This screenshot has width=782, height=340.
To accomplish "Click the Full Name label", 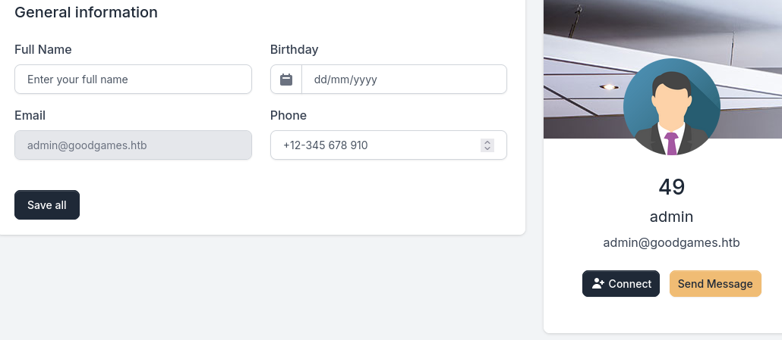I will (43, 50).
